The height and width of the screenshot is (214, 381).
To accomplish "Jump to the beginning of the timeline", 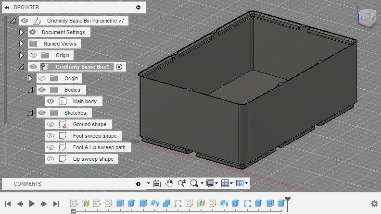I will point(8,204).
